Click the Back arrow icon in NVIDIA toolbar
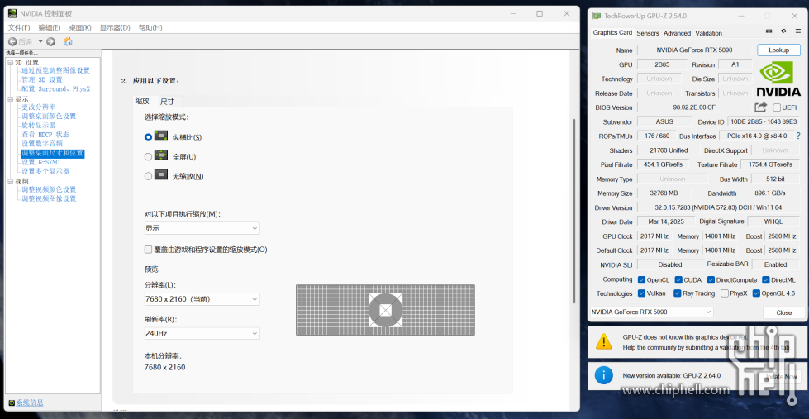 pyautogui.click(x=12, y=42)
